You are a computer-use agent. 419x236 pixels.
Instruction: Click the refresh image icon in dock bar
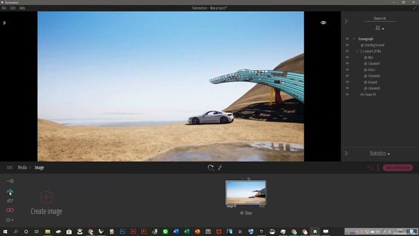[x=210, y=168]
